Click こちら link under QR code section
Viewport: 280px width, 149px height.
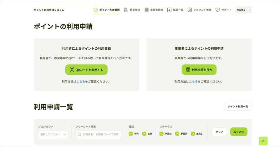coord(80,82)
